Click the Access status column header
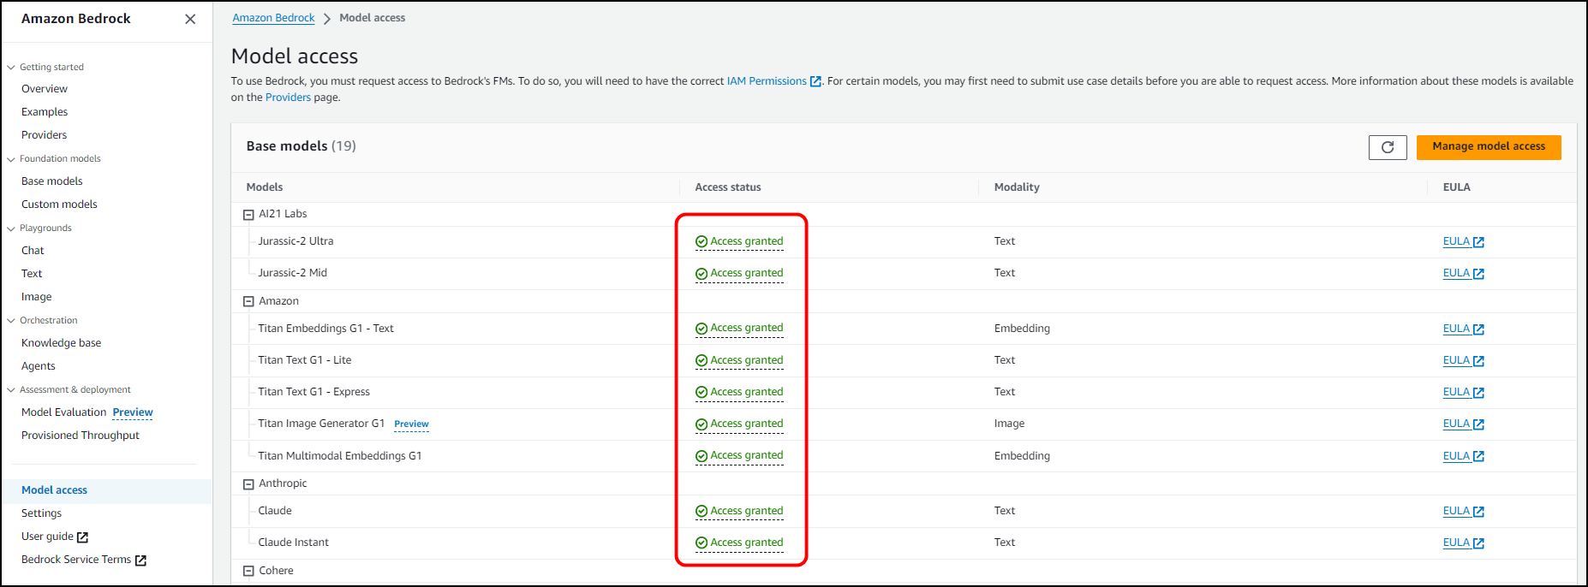 728,187
